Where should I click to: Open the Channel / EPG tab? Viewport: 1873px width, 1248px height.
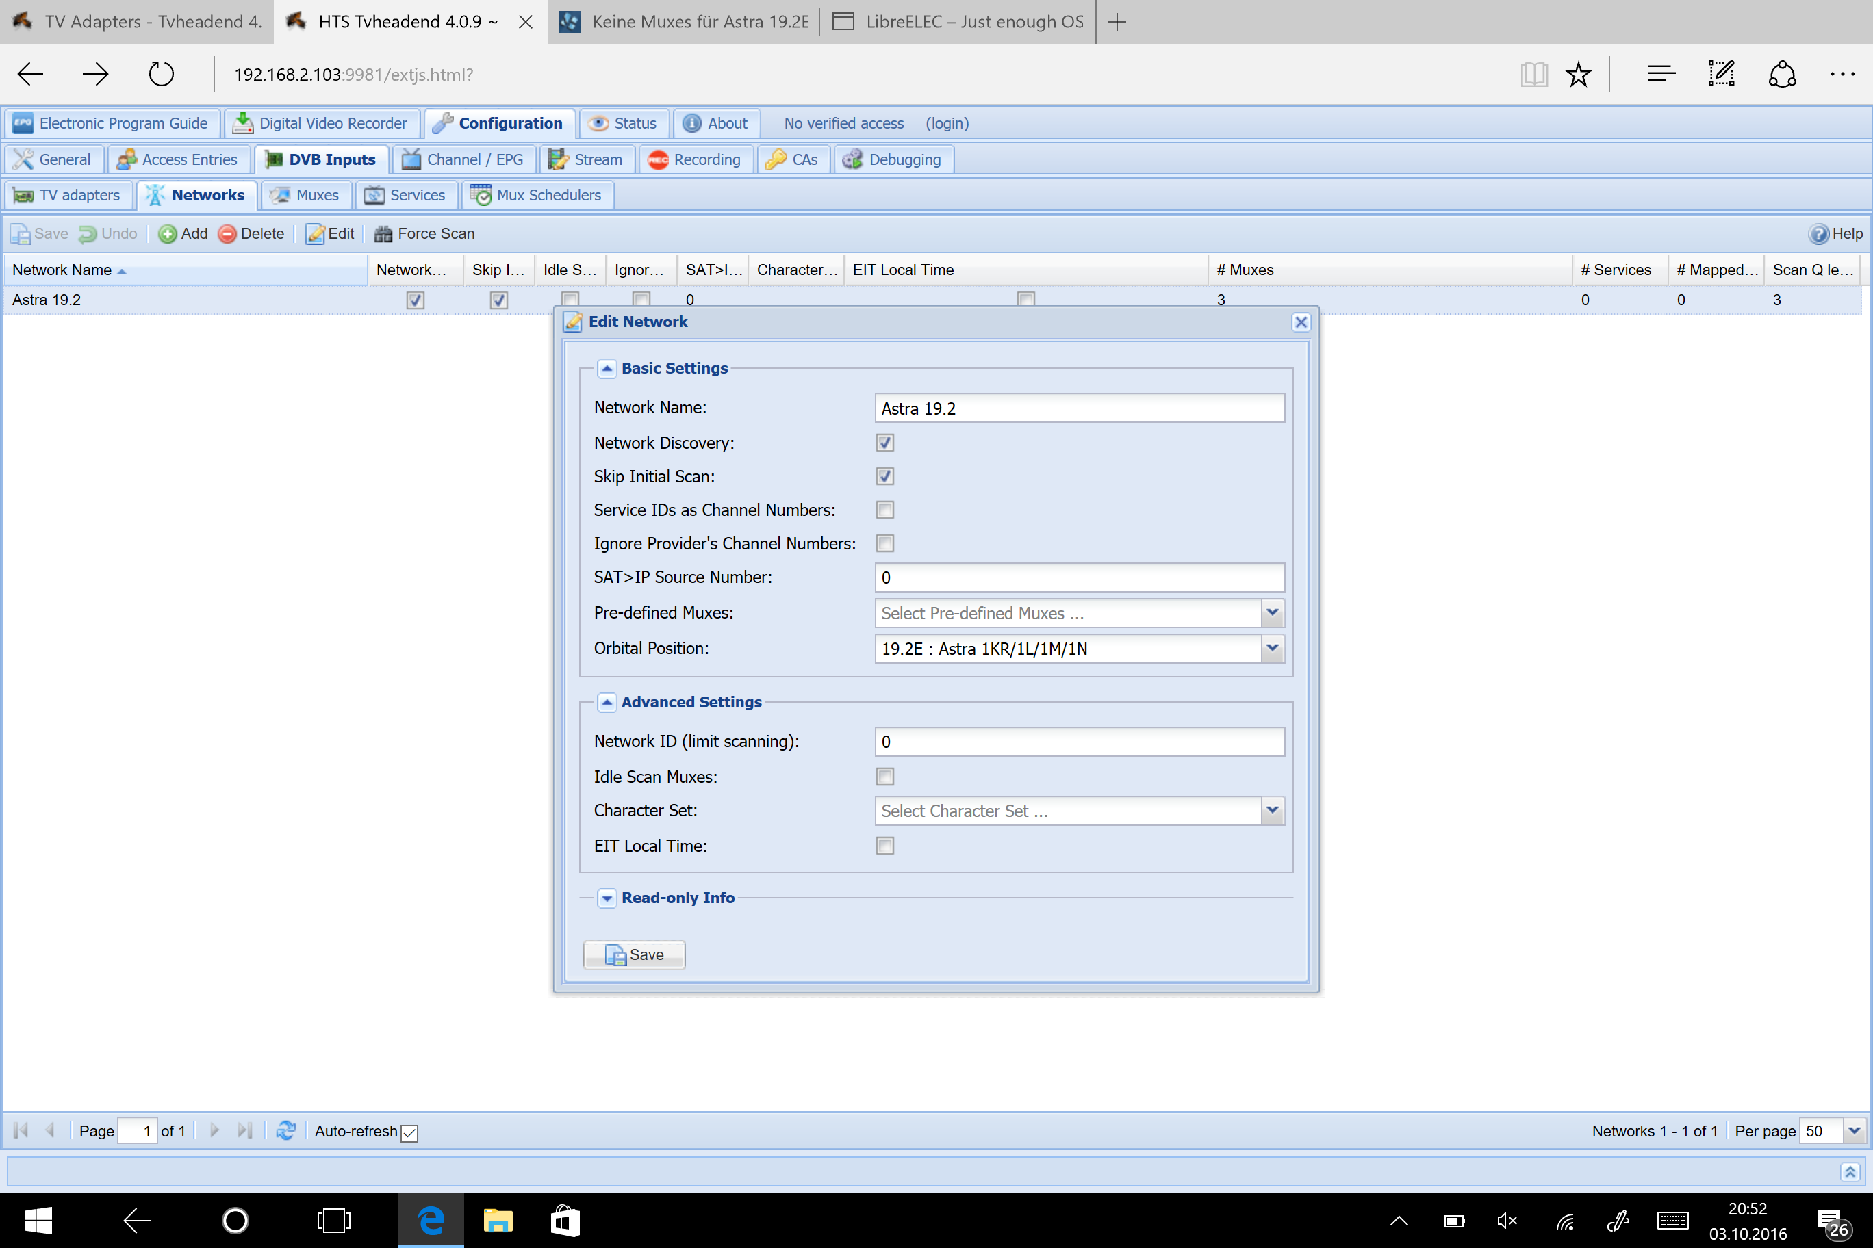[463, 159]
